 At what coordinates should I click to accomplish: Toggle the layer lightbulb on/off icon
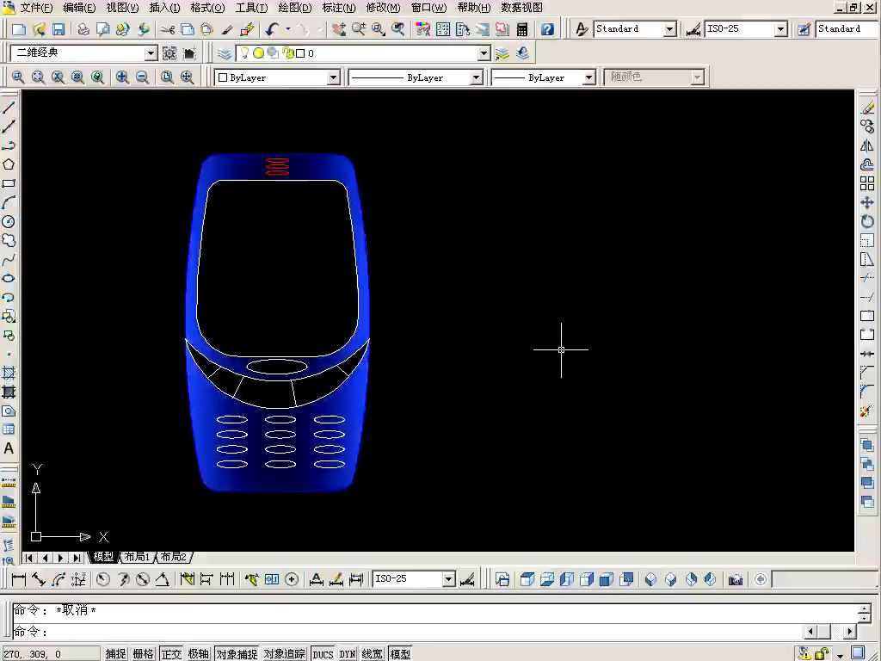coord(244,53)
